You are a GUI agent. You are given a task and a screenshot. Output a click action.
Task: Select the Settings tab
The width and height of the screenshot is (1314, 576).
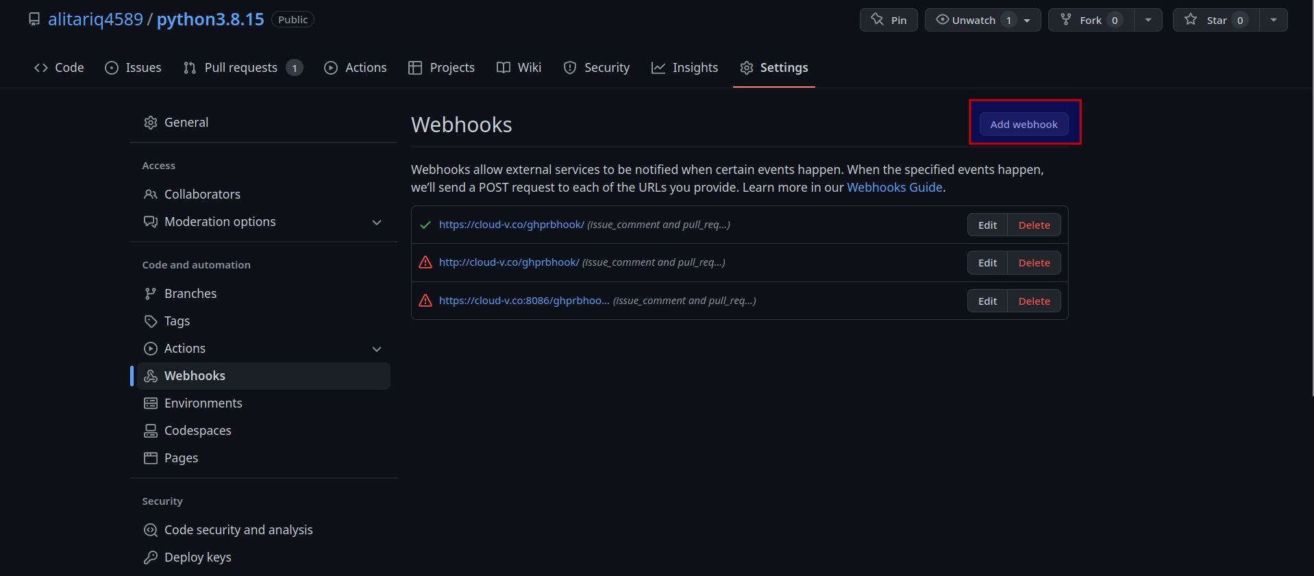coord(774,68)
